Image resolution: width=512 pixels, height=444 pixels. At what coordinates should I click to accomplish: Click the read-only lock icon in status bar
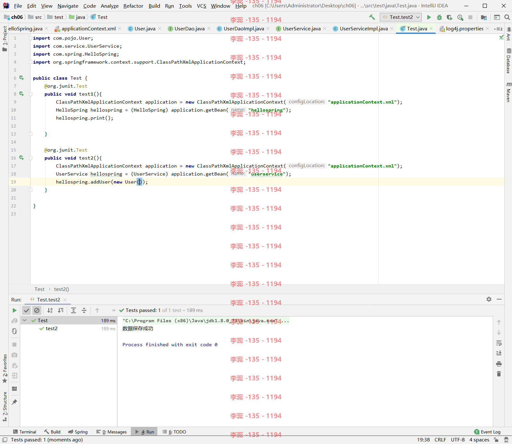tap(496, 440)
